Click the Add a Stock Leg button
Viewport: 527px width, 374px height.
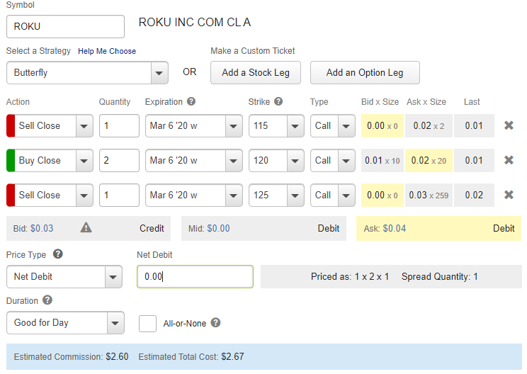point(256,72)
